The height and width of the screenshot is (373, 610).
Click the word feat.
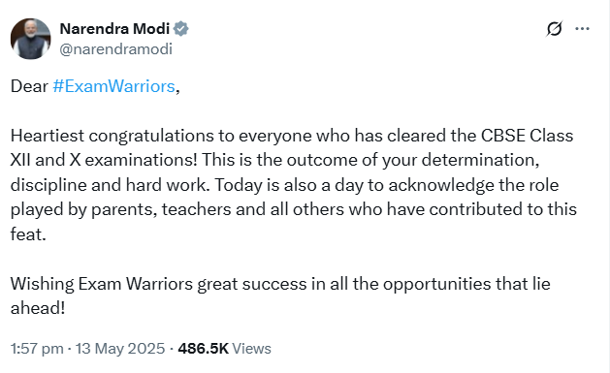click(x=28, y=234)
